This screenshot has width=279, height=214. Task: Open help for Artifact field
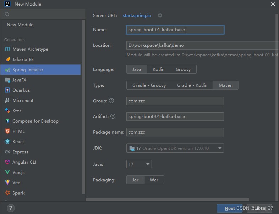113,116
